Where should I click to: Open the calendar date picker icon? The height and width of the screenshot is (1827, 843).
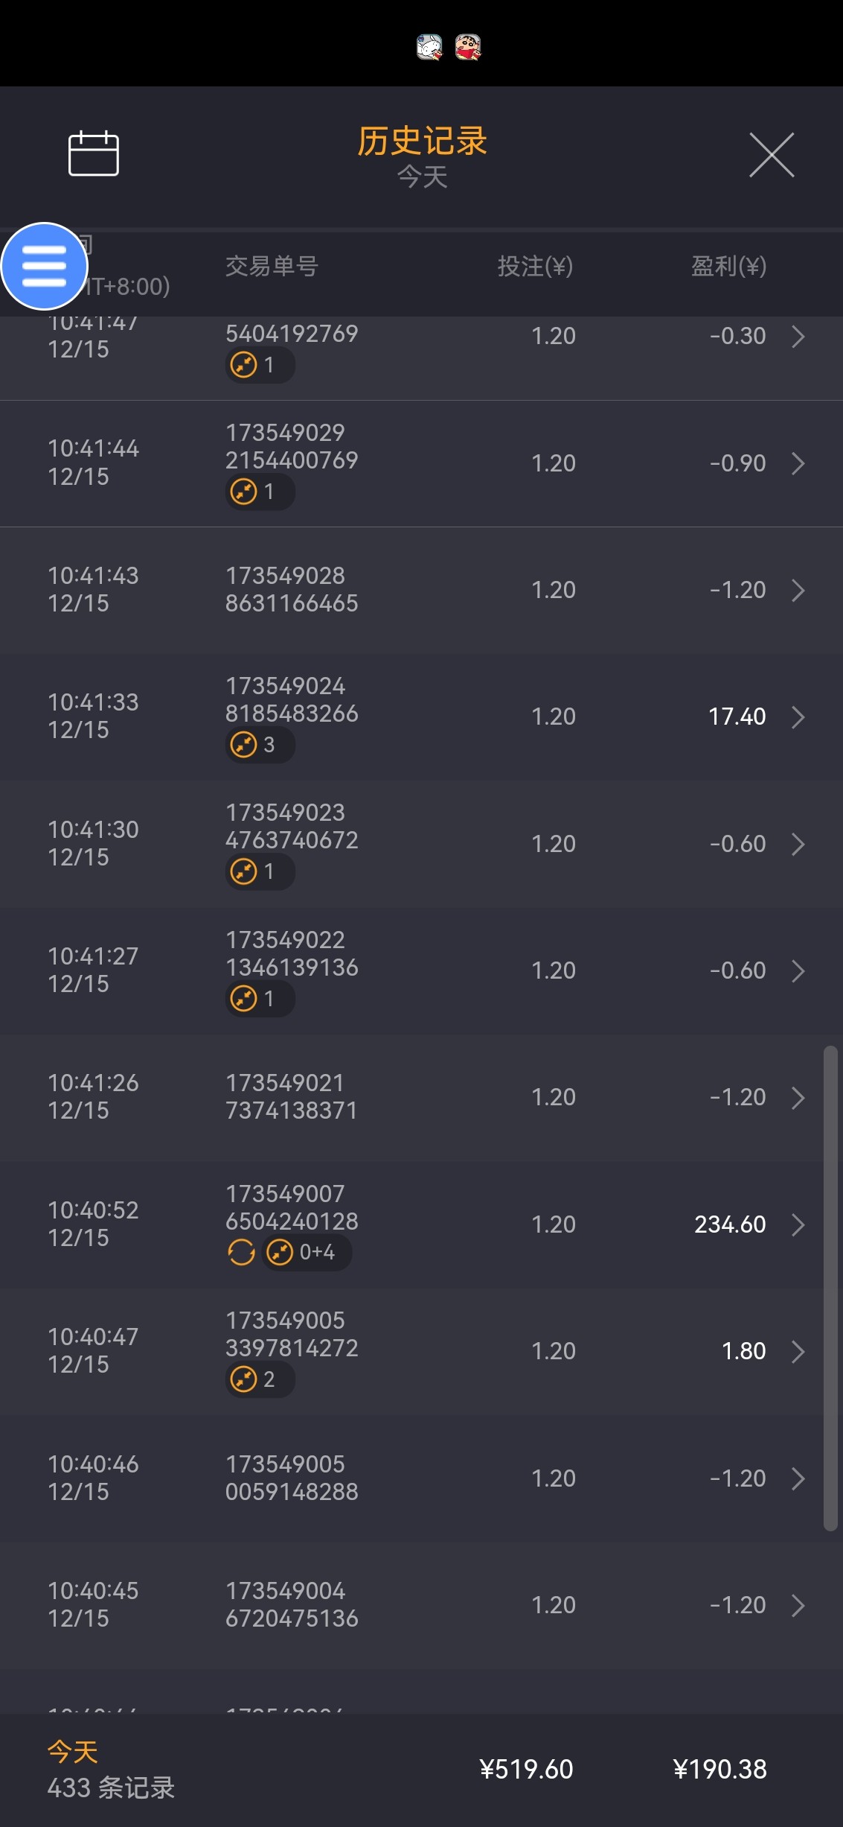point(94,153)
